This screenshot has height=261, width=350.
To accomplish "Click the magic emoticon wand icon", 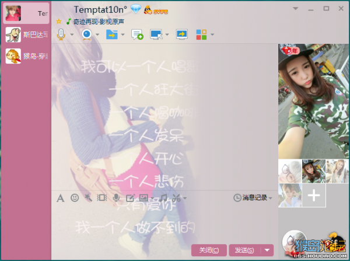I will pos(89,197).
